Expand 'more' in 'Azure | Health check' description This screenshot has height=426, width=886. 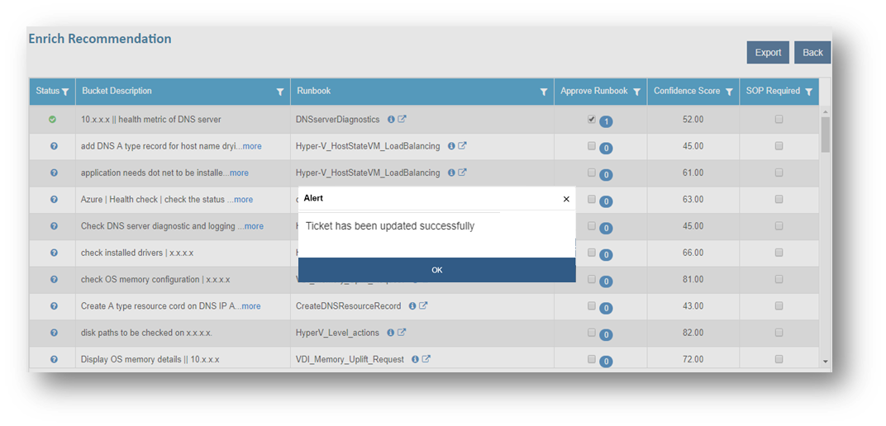coord(244,199)
